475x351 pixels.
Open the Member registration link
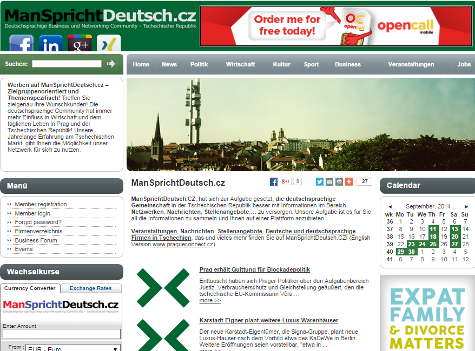point(41,204)
